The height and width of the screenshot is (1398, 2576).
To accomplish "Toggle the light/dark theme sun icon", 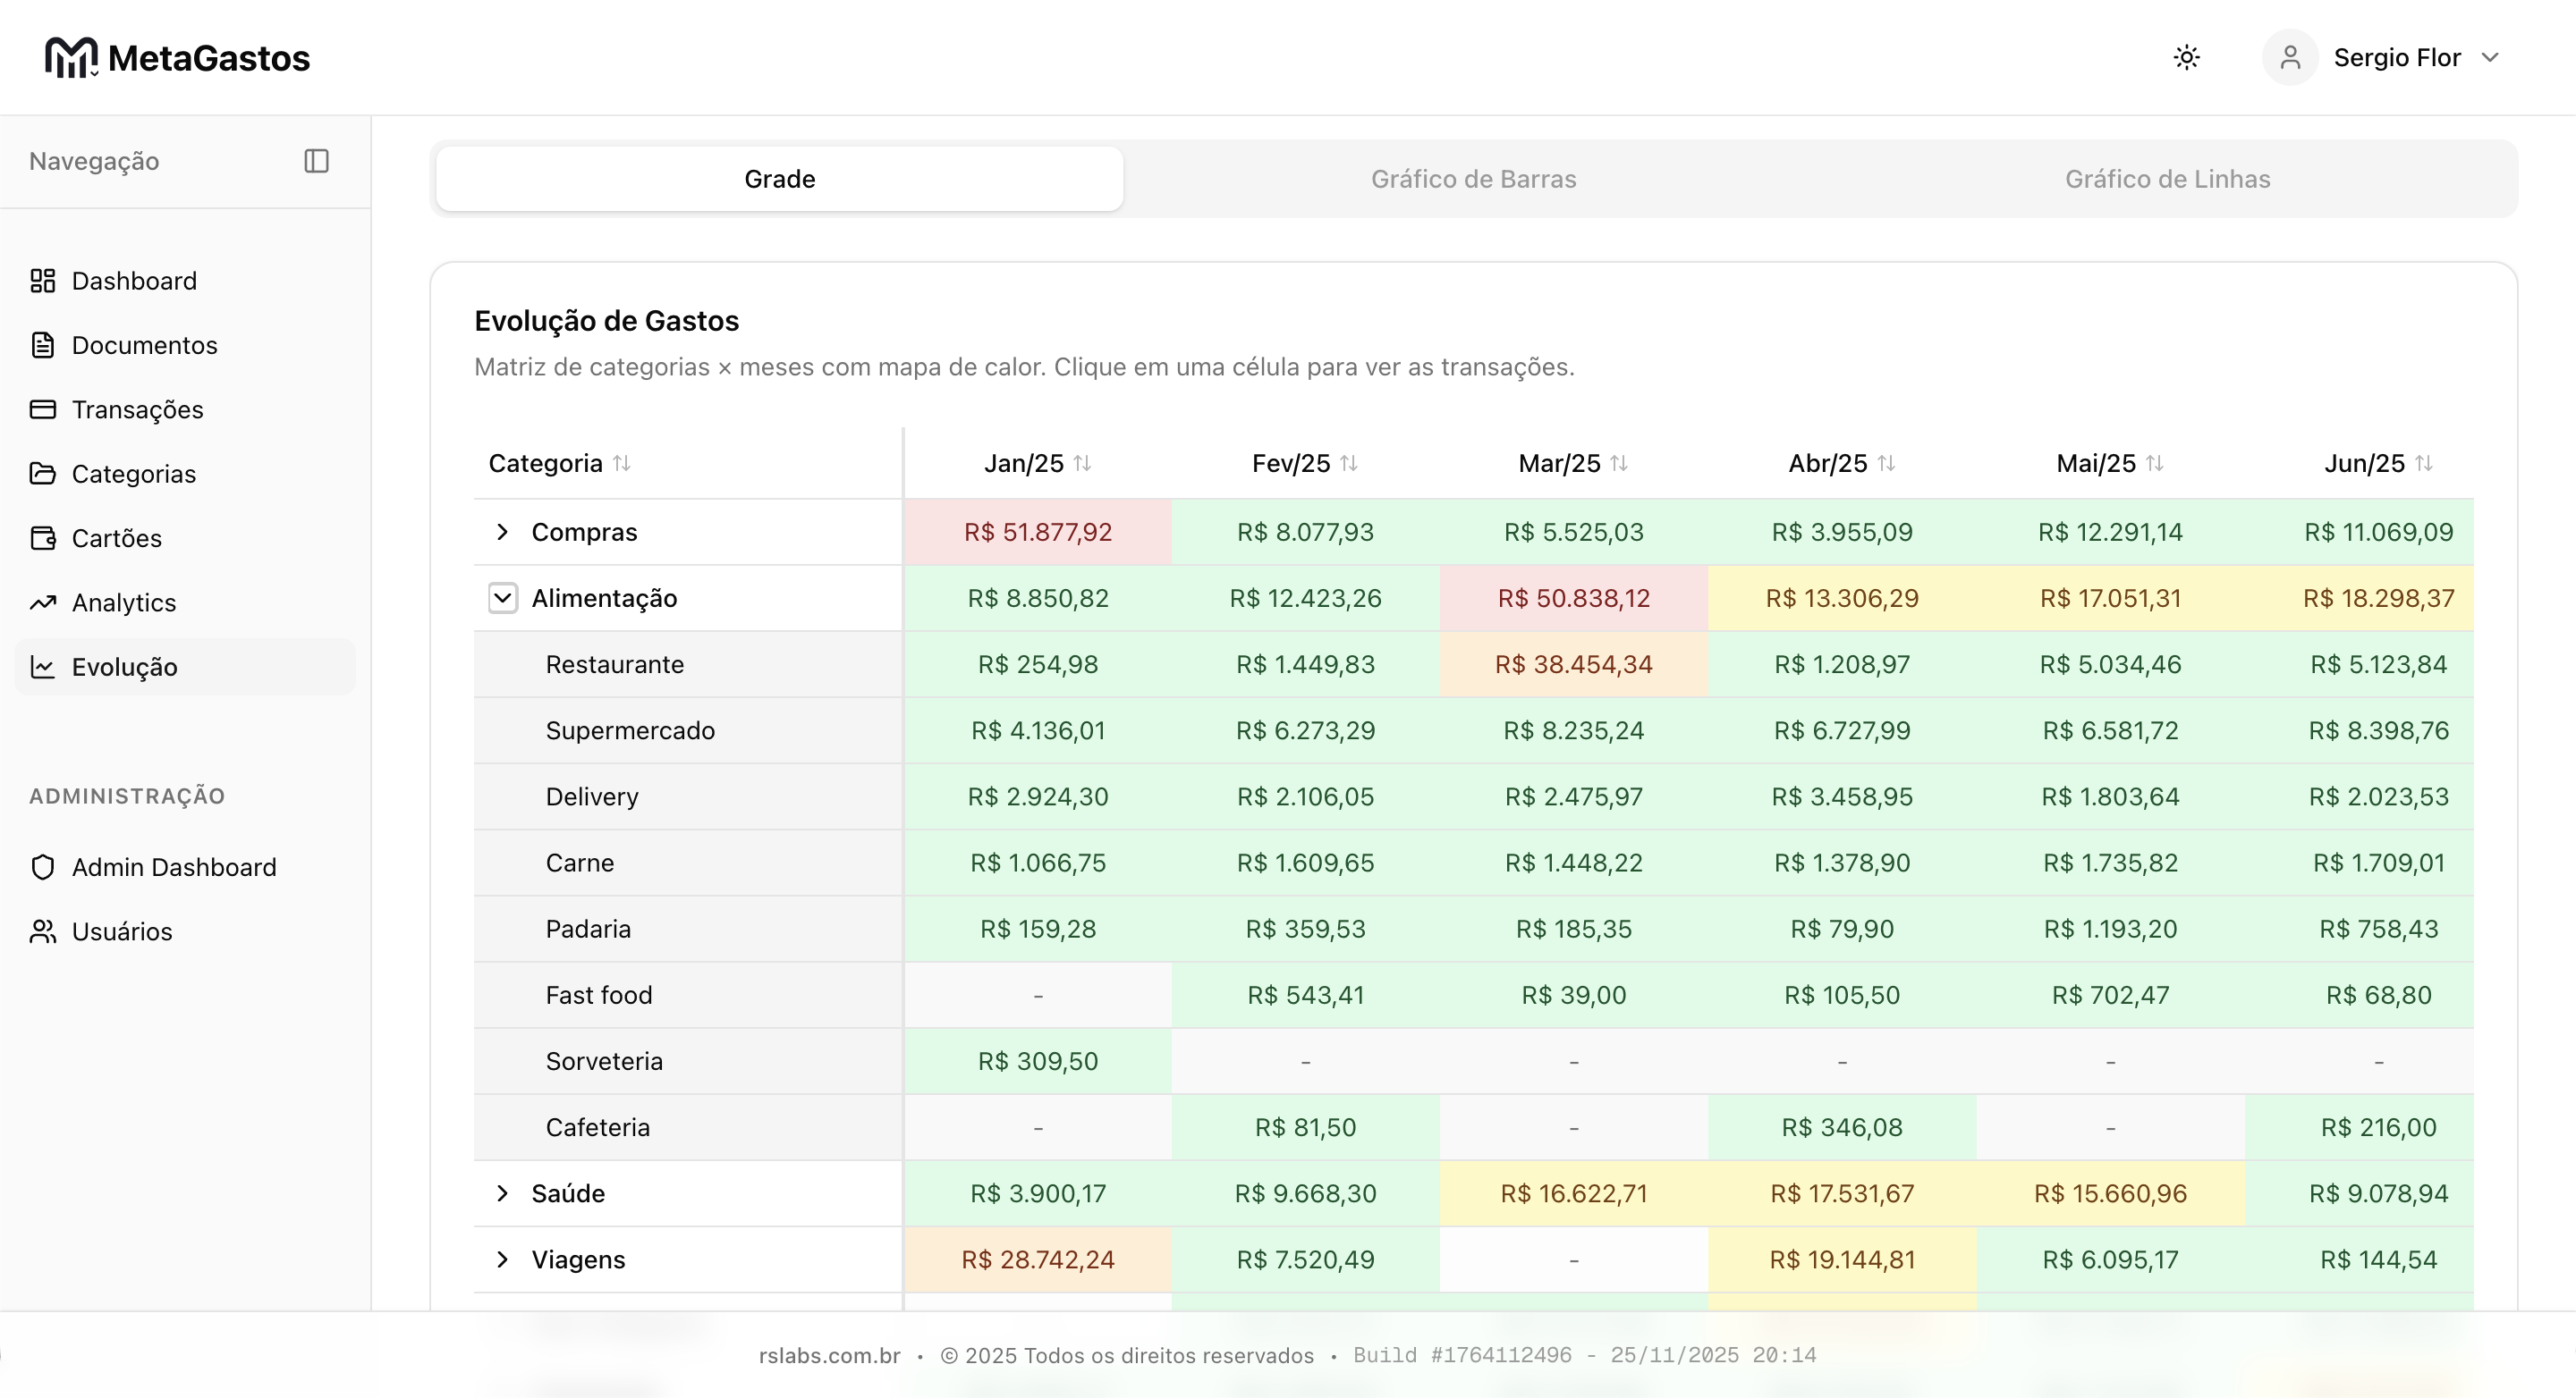I will tap(2186, 57).
